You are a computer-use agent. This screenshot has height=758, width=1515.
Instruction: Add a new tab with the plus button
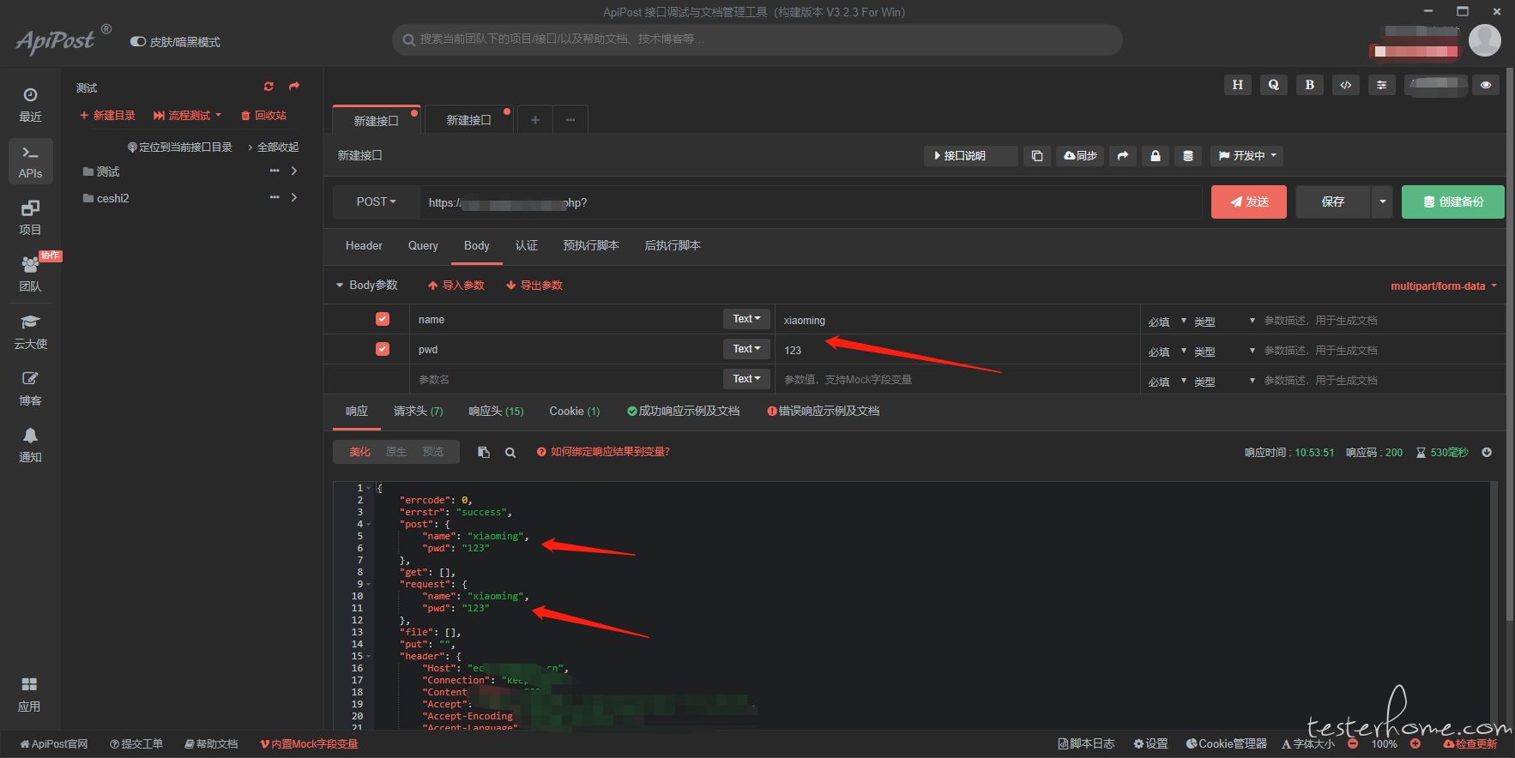535,120
